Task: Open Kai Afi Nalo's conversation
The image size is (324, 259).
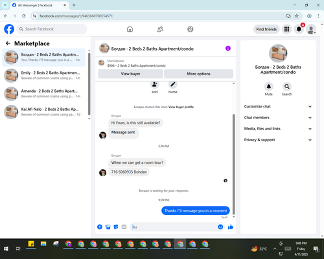Action: (x=43, y=112)
